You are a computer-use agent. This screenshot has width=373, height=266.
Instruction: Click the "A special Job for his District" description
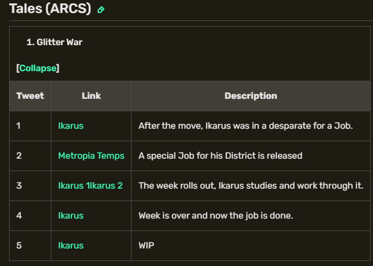pyautogui.click(x=220, y=155)
